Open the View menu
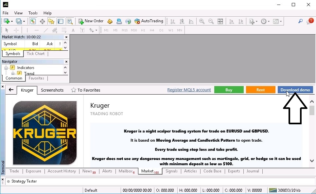The height and width of the screenshot is (194, 316). [18, 13]
